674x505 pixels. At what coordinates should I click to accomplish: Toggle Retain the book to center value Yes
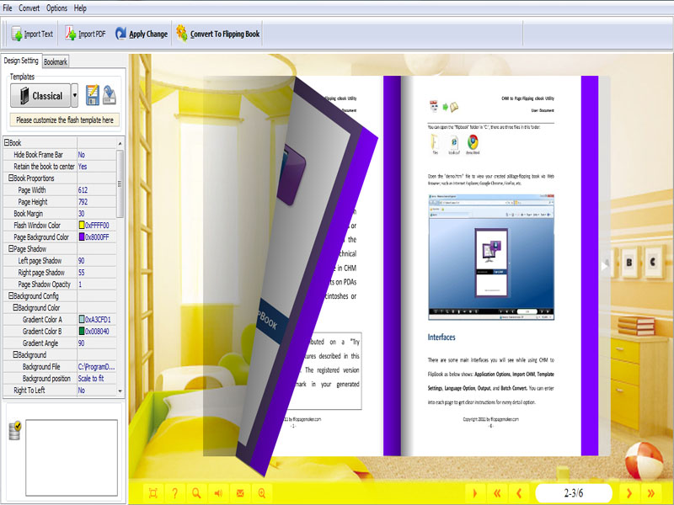pos(96,166)
